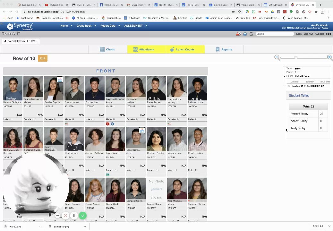Open the e-hallpass bookmark
333x231 pixels.
[132, 18]
